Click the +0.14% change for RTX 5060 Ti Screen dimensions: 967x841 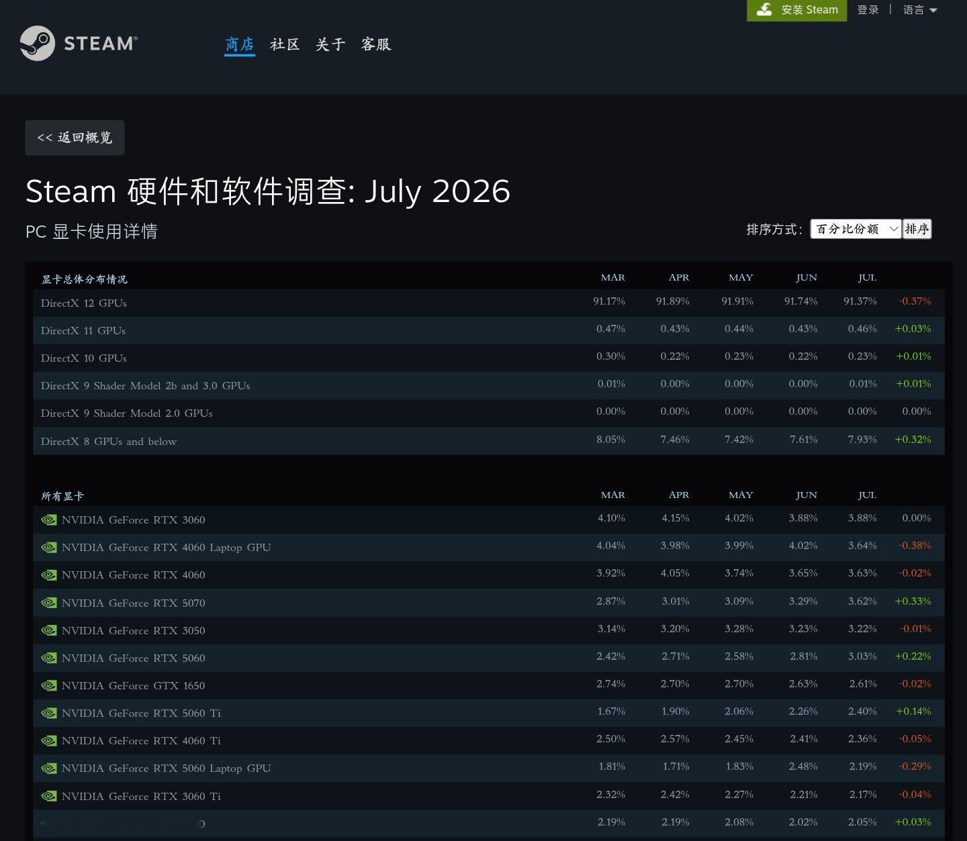point(913,711)
